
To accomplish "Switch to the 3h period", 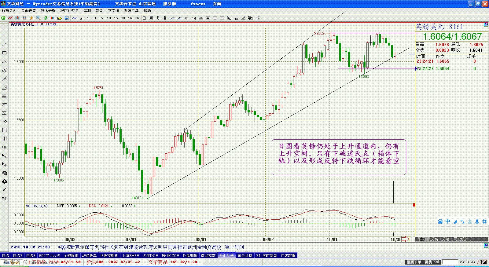I will coord(137,18).
